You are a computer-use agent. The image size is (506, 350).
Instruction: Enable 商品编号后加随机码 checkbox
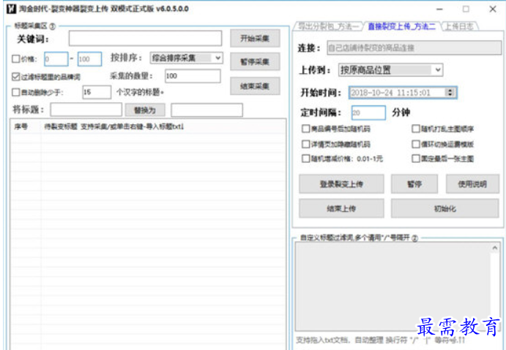[x=305, y=129]
